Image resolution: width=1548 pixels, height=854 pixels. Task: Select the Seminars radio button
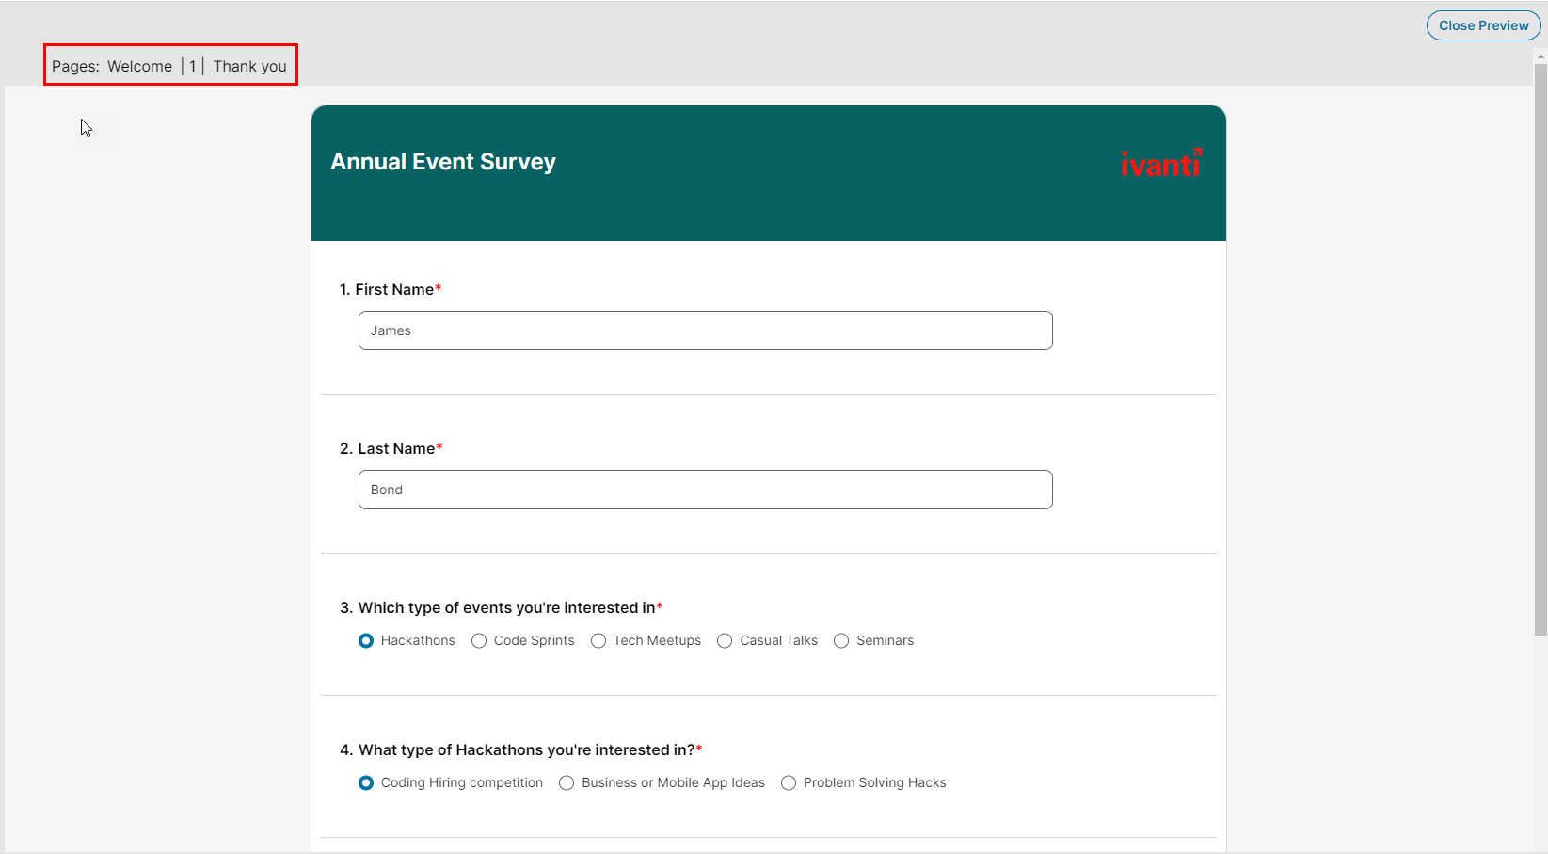pos(841,641)
